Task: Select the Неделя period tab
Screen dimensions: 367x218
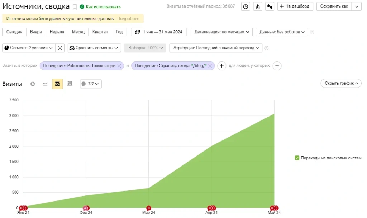Action: click(x=57, y=32)
